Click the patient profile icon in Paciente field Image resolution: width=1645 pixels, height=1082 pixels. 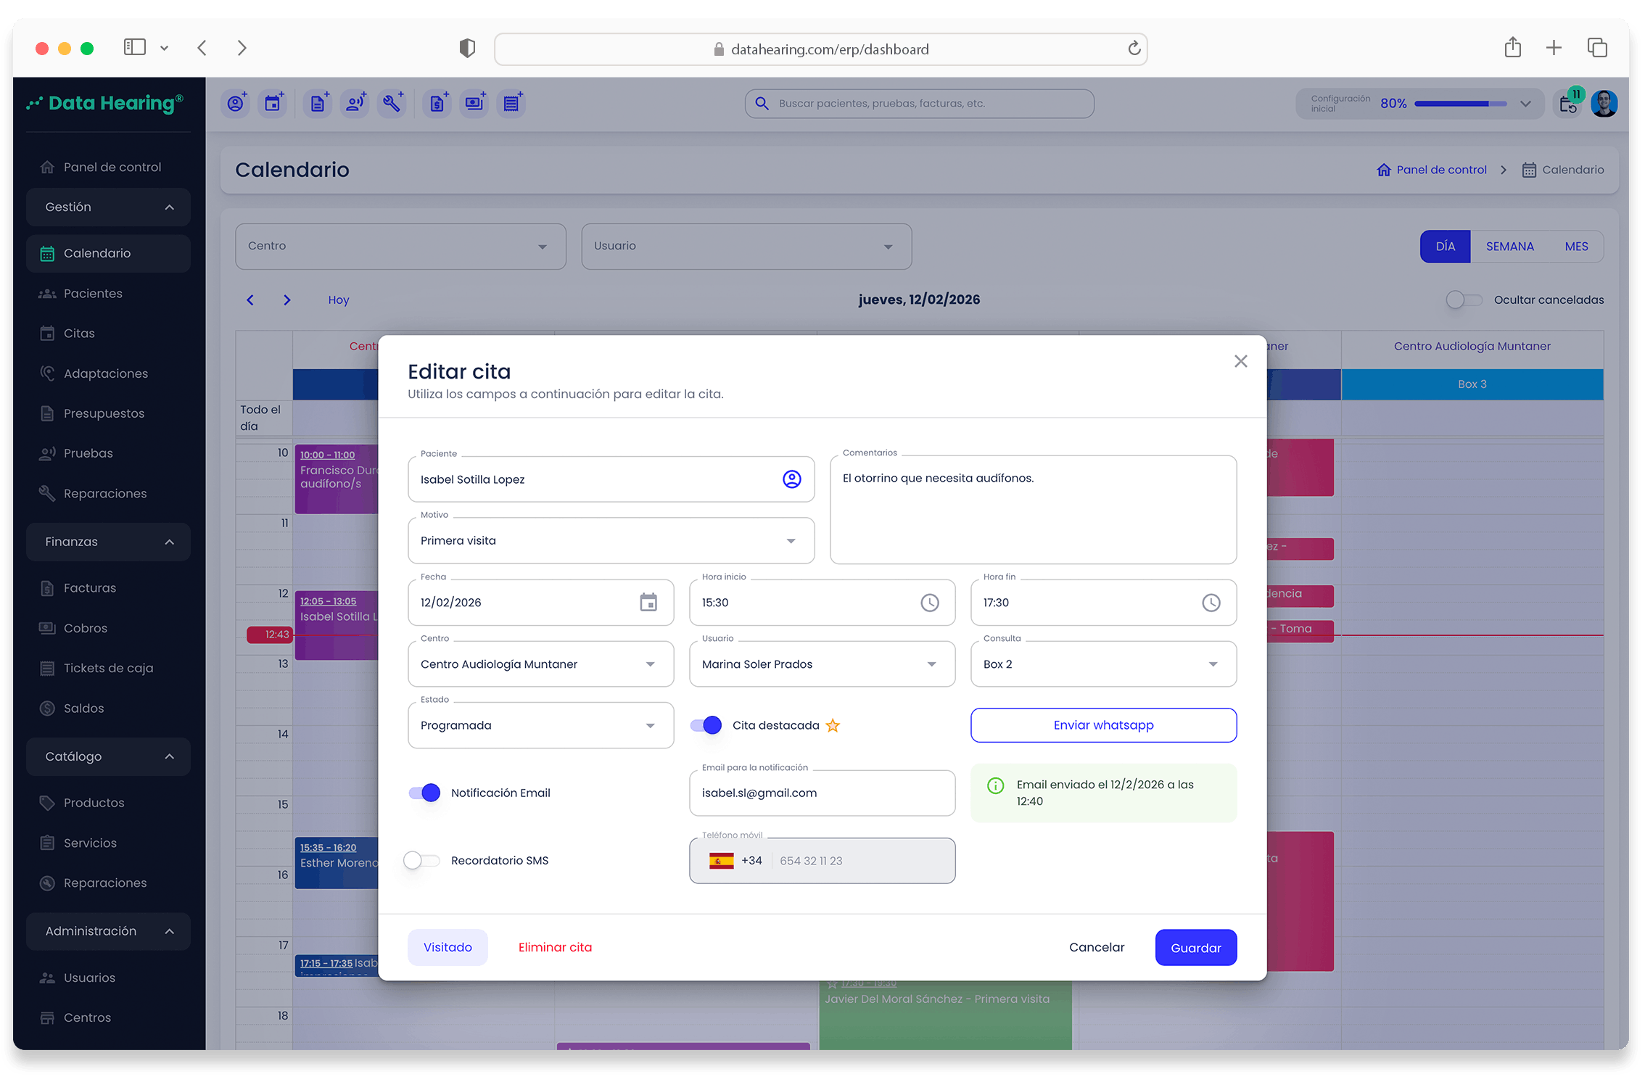pyautogui.click(x=791, y=479)
